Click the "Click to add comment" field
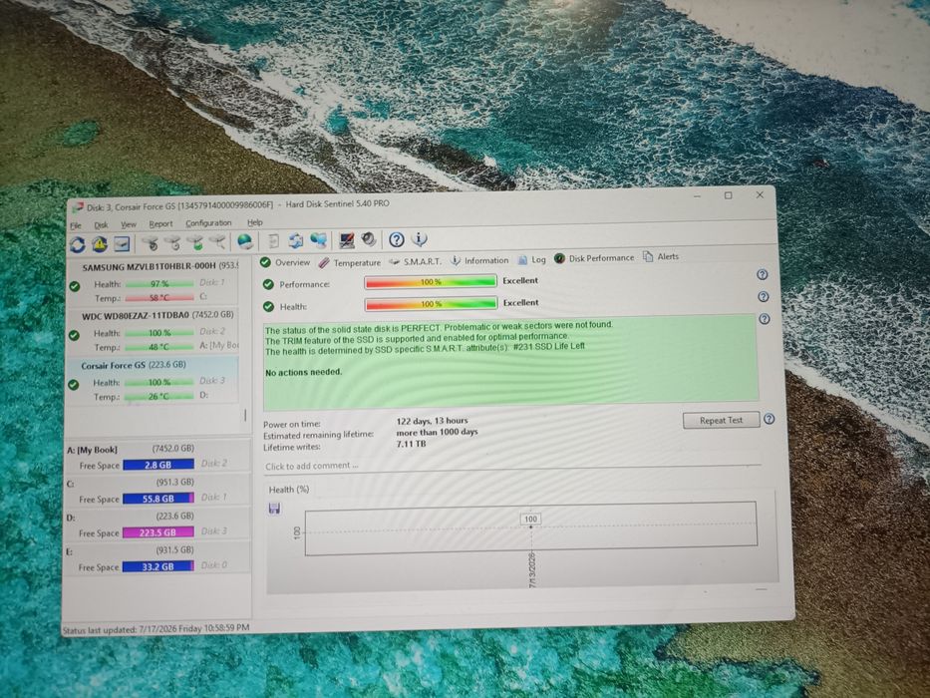930x698 pixels. pos(513,466)
